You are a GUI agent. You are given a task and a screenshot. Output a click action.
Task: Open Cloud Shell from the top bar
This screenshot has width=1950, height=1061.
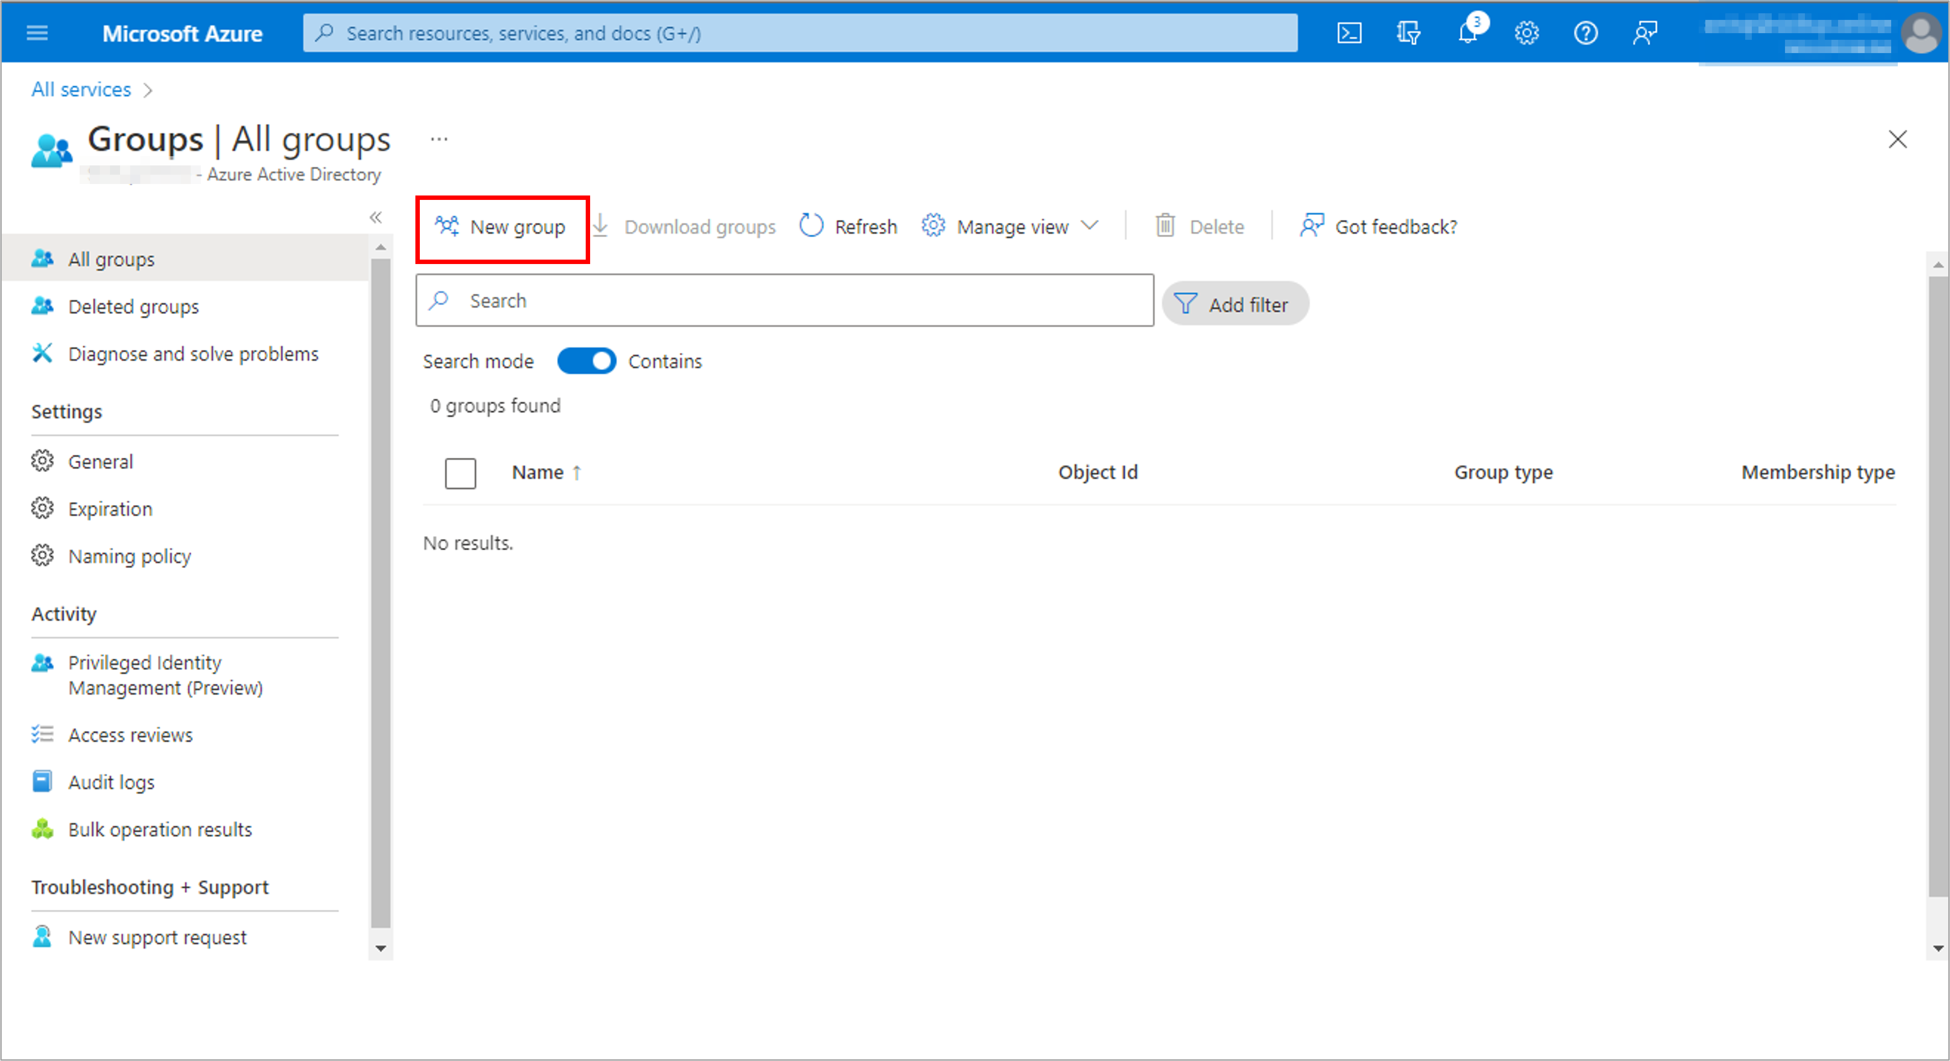1349,33
